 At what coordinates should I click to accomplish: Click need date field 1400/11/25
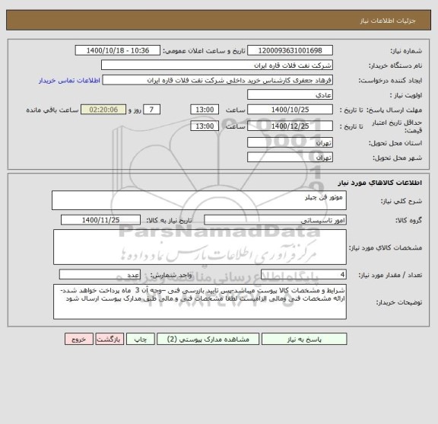point(100,220)
